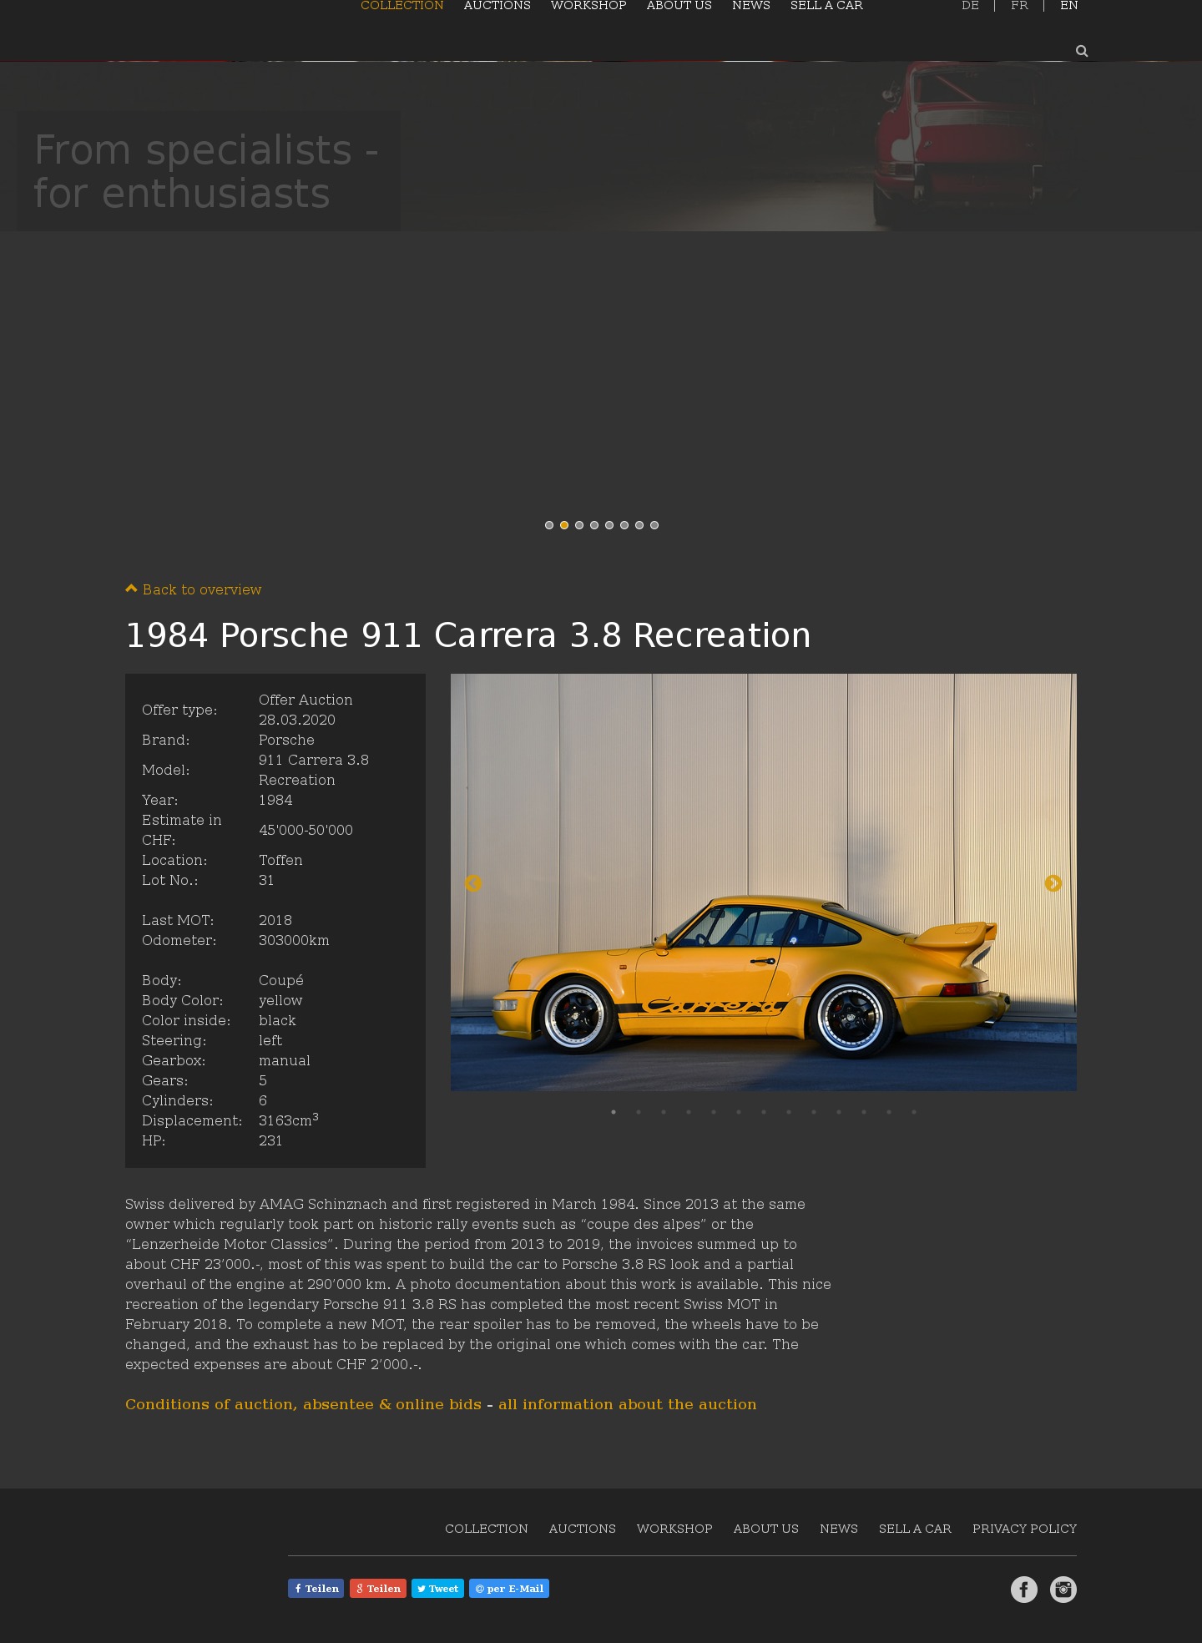Open Conditions of auction, absentee & online bids
The image size is (1202, 1643).
(303, 1404)
